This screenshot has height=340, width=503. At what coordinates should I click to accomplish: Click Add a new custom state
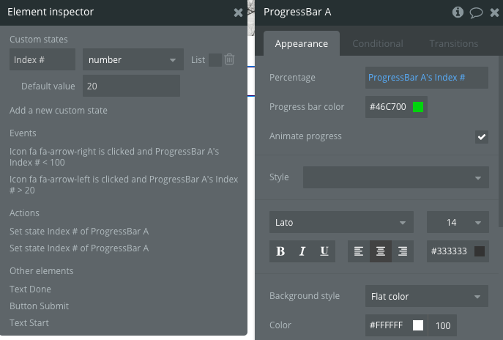(x=59, y=111)
